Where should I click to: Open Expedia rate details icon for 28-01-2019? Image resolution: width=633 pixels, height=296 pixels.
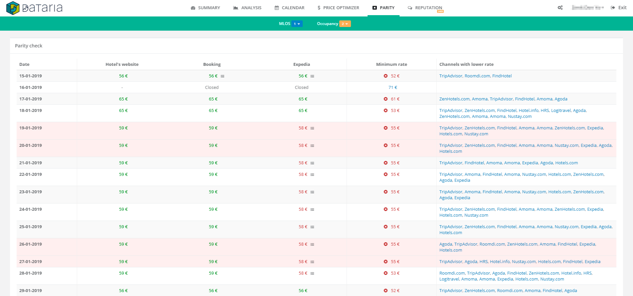coord(312,273)
